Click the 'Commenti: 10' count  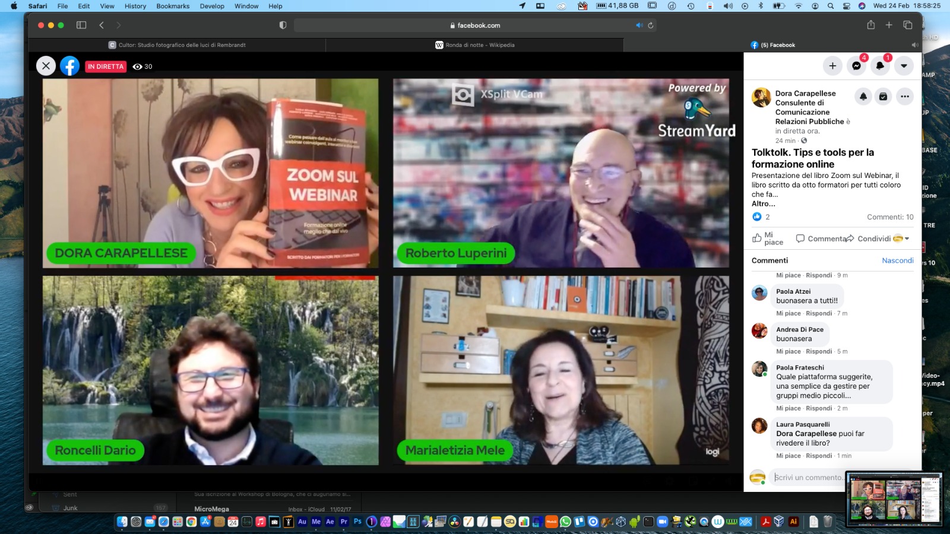890,217
